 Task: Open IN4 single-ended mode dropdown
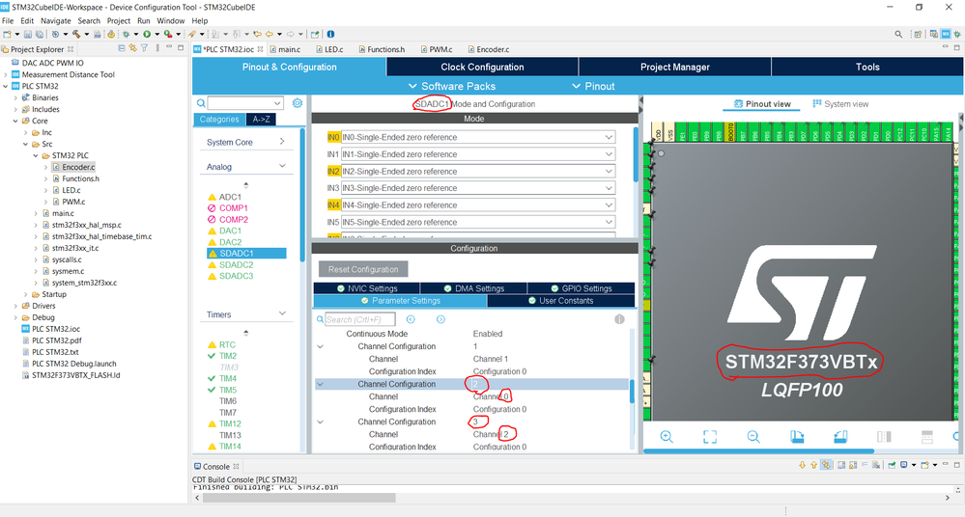tap(609, 205)
